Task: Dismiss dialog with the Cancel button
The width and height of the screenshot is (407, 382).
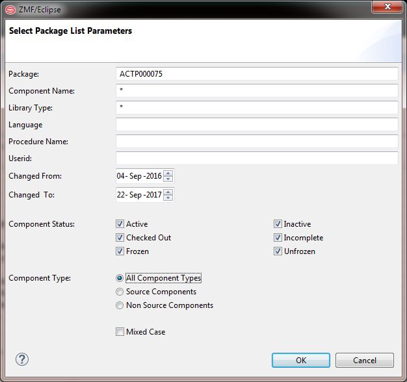Action: pos(365,360)
